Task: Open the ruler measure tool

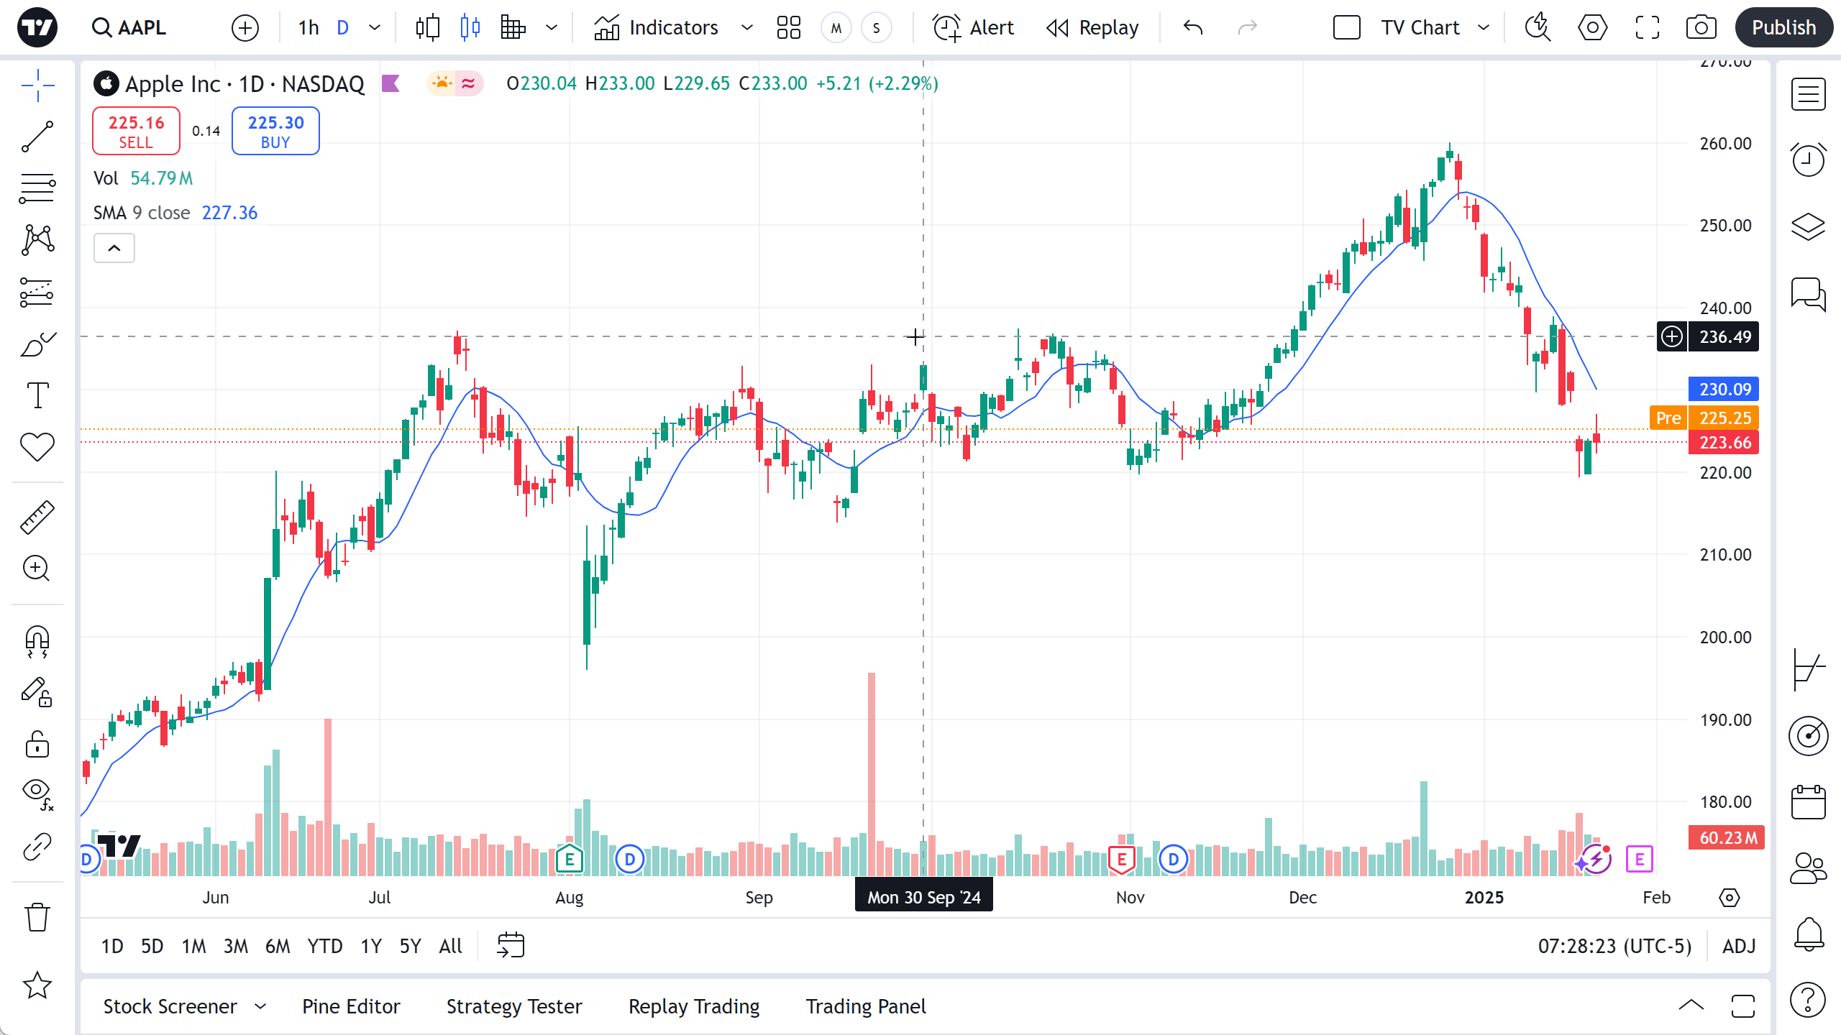Action: 37,517
